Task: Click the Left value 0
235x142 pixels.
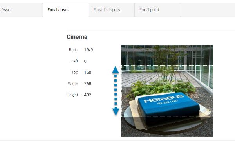Action: click(x=85, y=61)
